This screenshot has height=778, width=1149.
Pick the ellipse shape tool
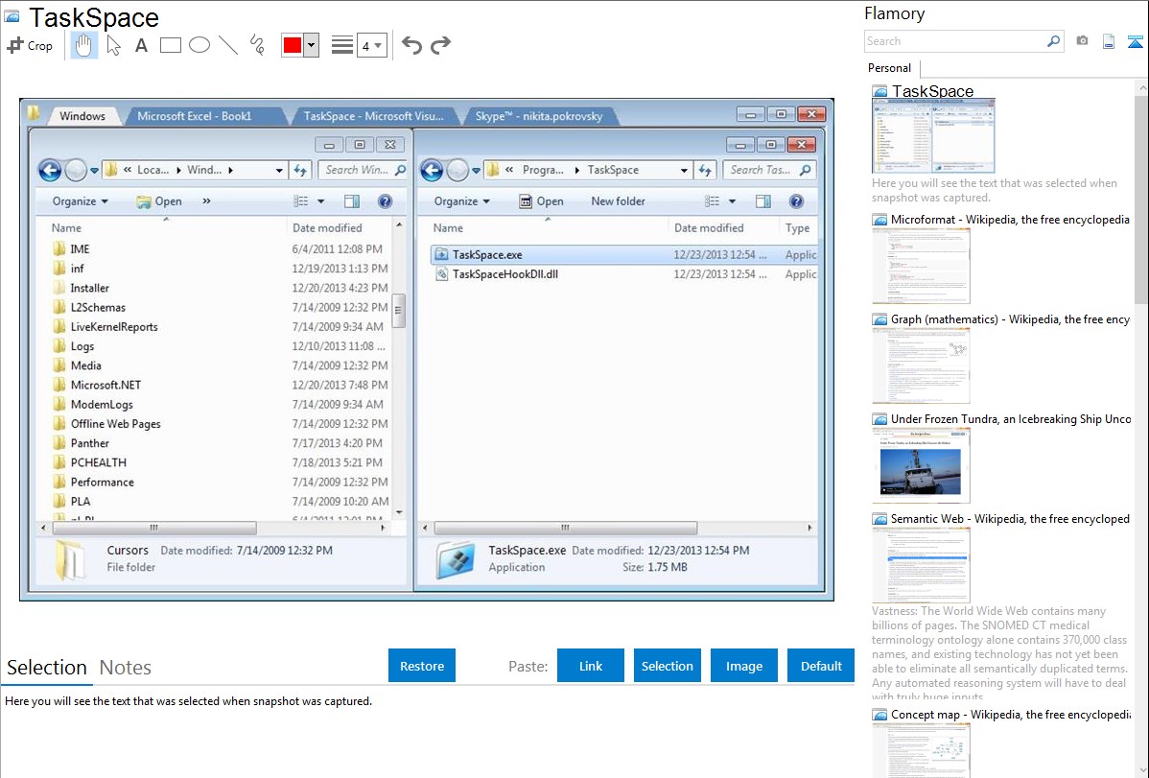coord(199,45)
